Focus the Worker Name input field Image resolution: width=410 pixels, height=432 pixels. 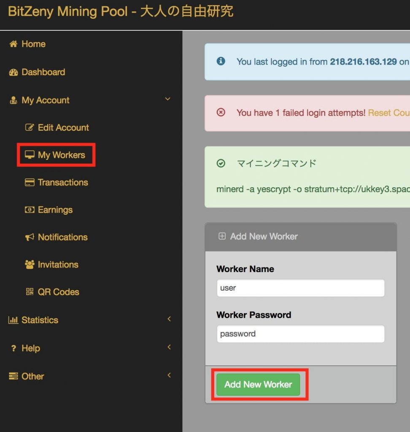tap(301, 288)
